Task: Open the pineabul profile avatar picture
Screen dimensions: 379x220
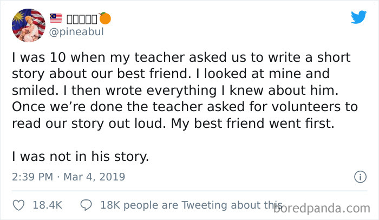Action: (x=28, y=25)
